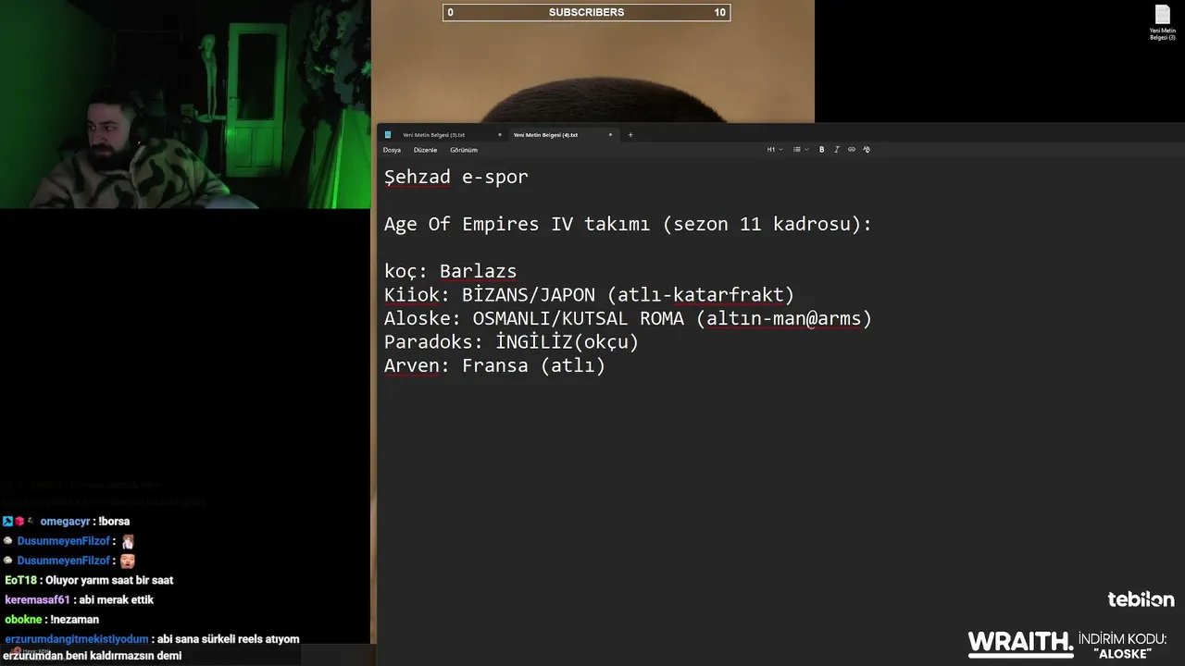This screenshot has height=666, width=1185.
Task: Click the "!borsa" chat message
Action: click(114, 522)
